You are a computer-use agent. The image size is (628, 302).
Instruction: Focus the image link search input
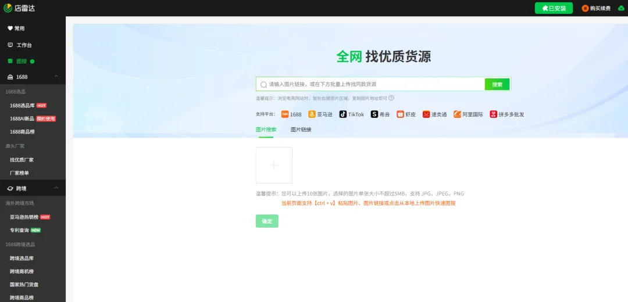(x=370, y=84)
